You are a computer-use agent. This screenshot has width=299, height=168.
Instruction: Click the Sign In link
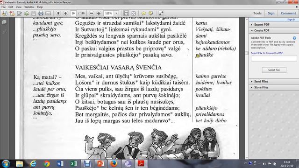click(x=291, y=20)
